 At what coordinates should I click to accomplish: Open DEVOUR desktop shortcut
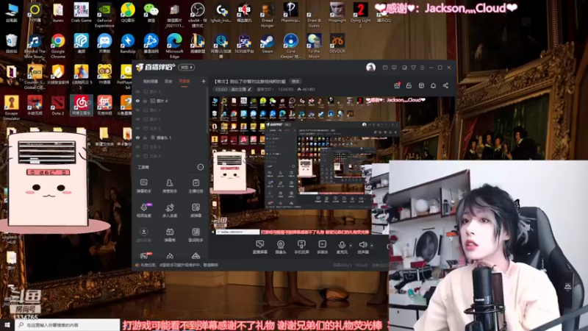337,44
